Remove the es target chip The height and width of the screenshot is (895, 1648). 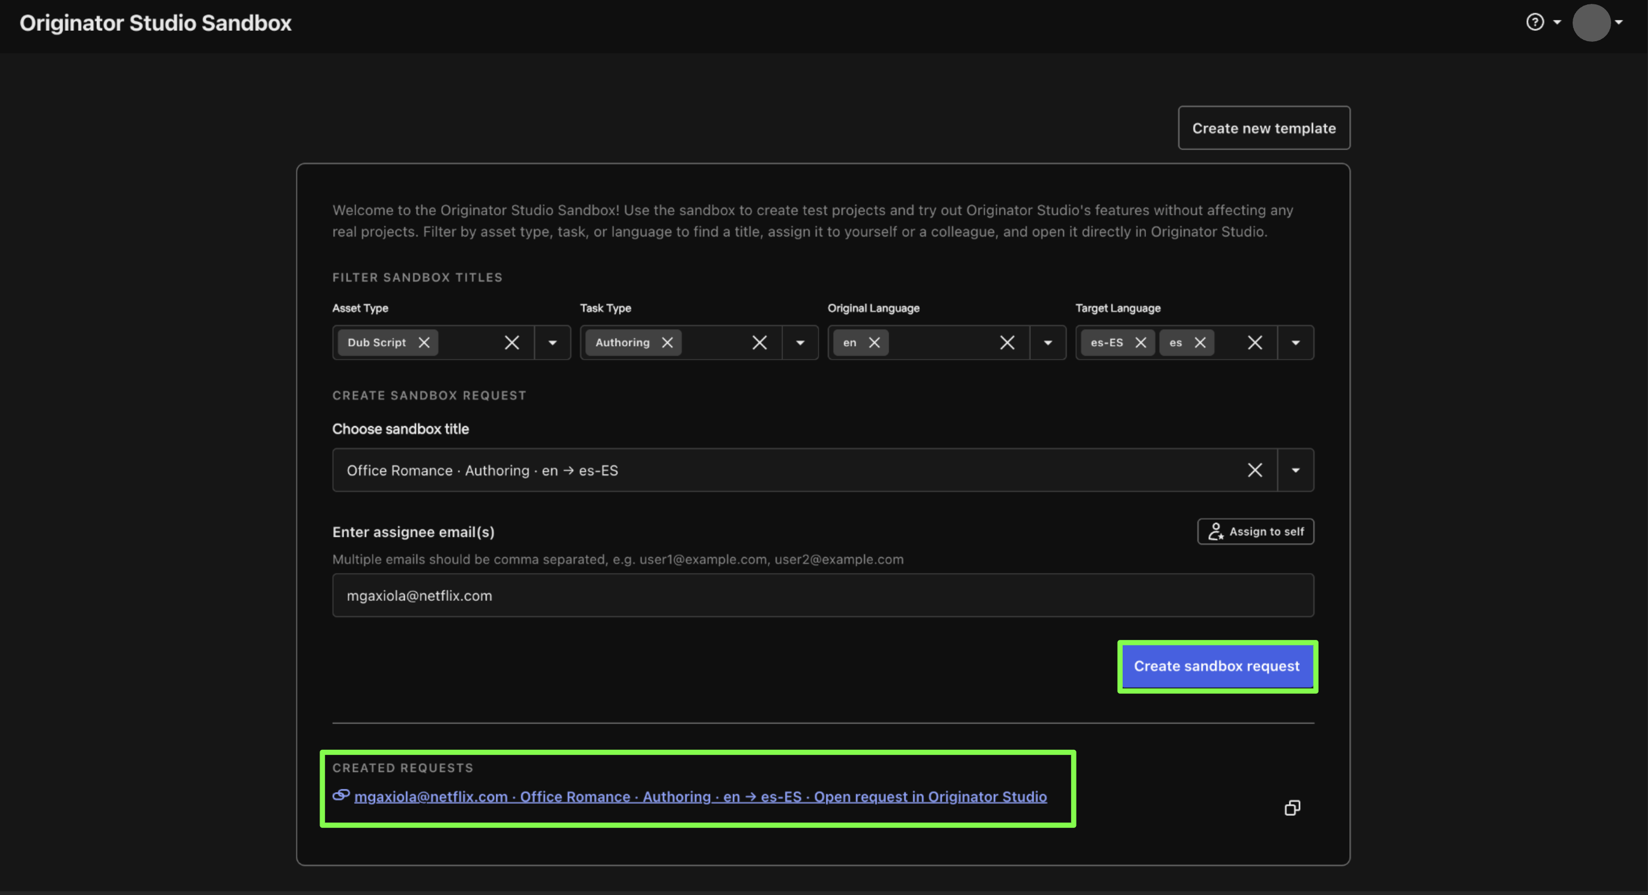tap(1200, 342)
